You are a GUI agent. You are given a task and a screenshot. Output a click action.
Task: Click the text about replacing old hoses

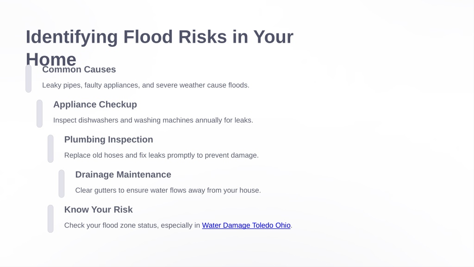click(x=162, y=155)
